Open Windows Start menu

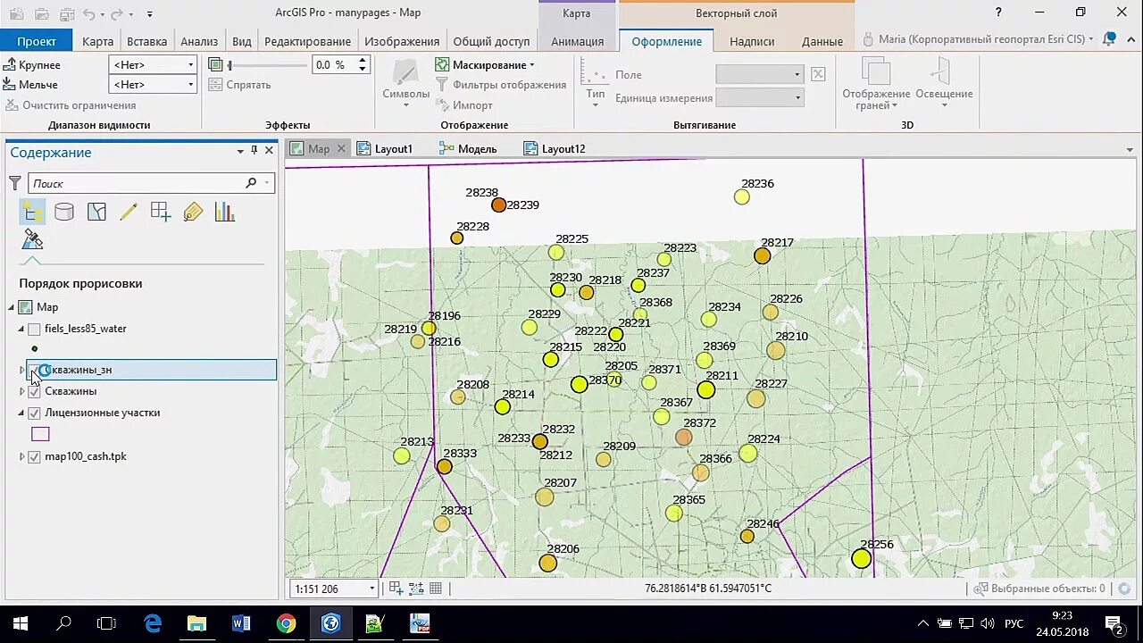21,623
